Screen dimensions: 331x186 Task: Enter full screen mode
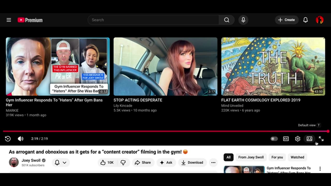[321, 139]
